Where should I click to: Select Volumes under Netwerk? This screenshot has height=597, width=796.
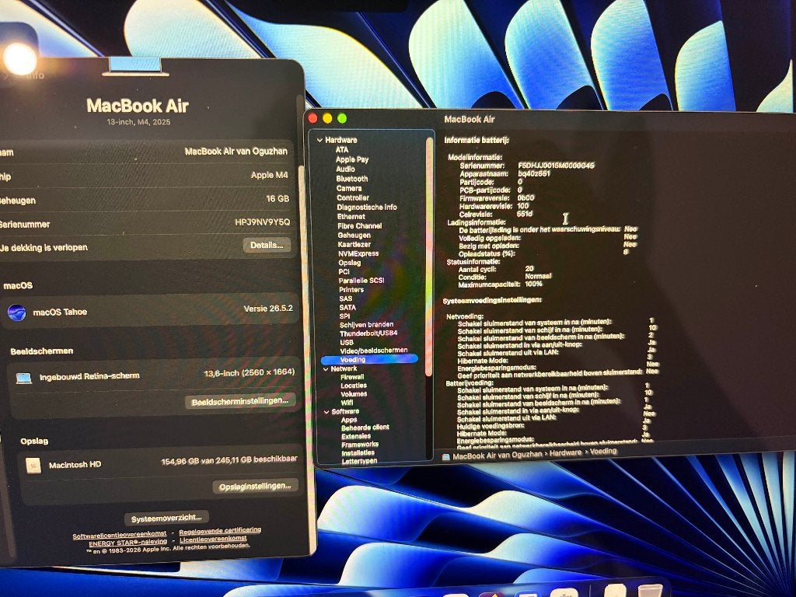point(354,394)
